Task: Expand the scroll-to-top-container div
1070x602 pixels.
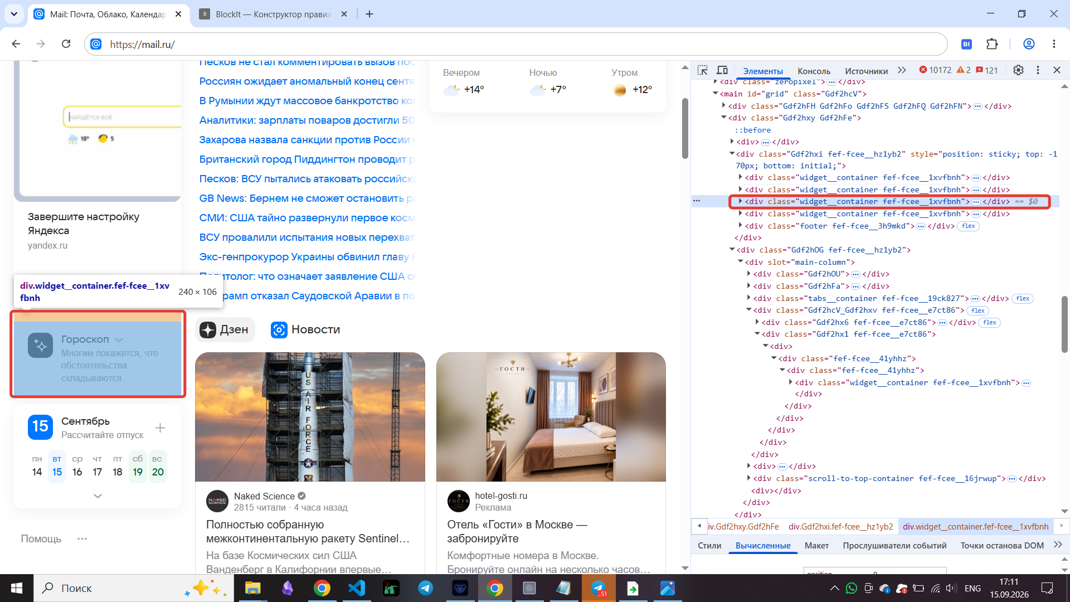Action: pos(748,478)
